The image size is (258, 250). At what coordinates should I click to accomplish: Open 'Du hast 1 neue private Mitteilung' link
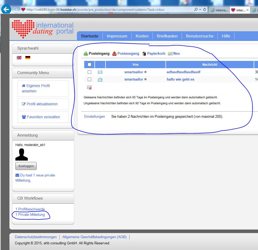click(x=35, y=178)
